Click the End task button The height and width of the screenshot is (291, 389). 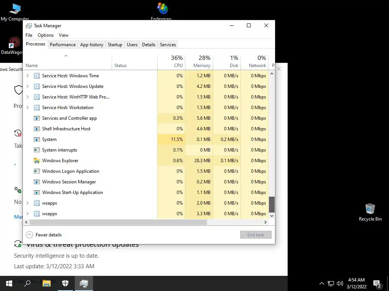coord(256,235)
